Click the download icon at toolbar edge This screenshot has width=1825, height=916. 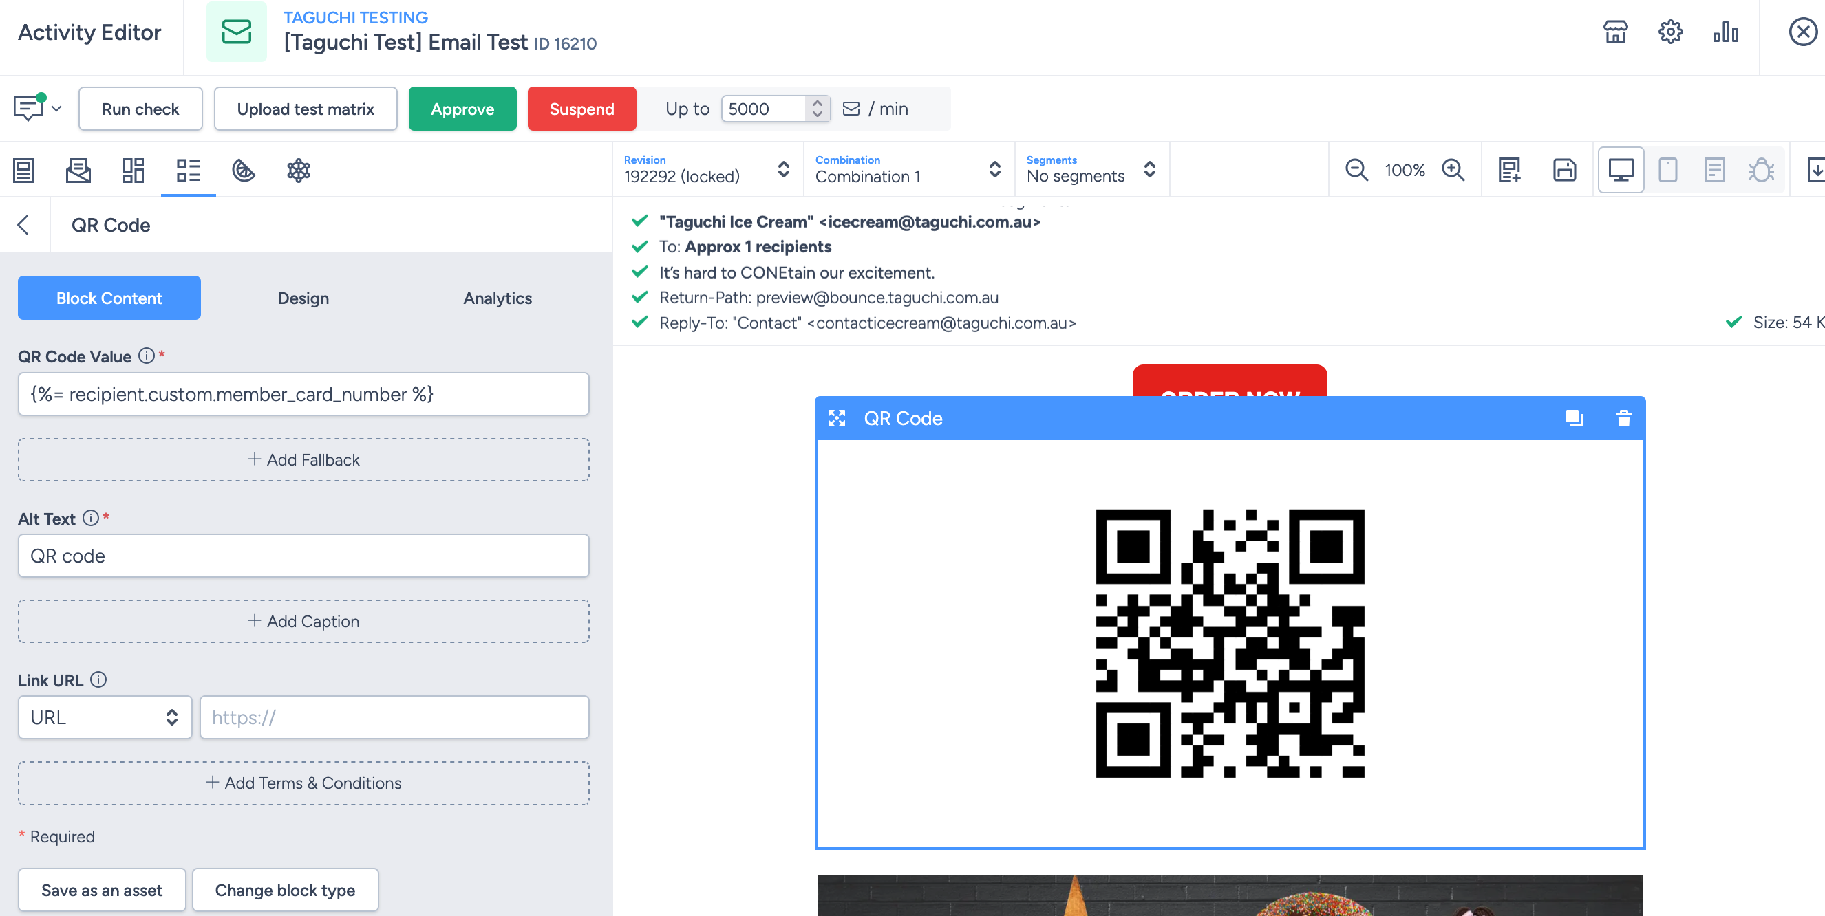(1815, 171)
